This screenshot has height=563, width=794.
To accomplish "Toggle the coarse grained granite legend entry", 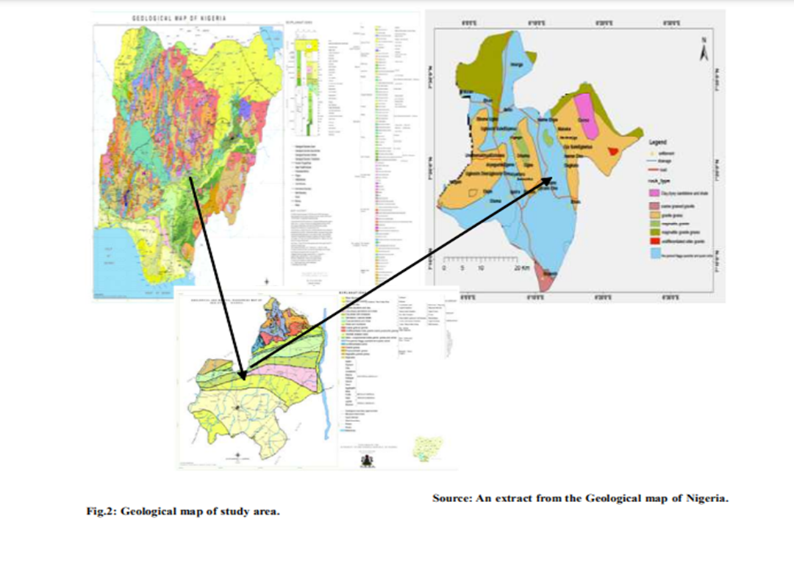I will pos(654,206).
